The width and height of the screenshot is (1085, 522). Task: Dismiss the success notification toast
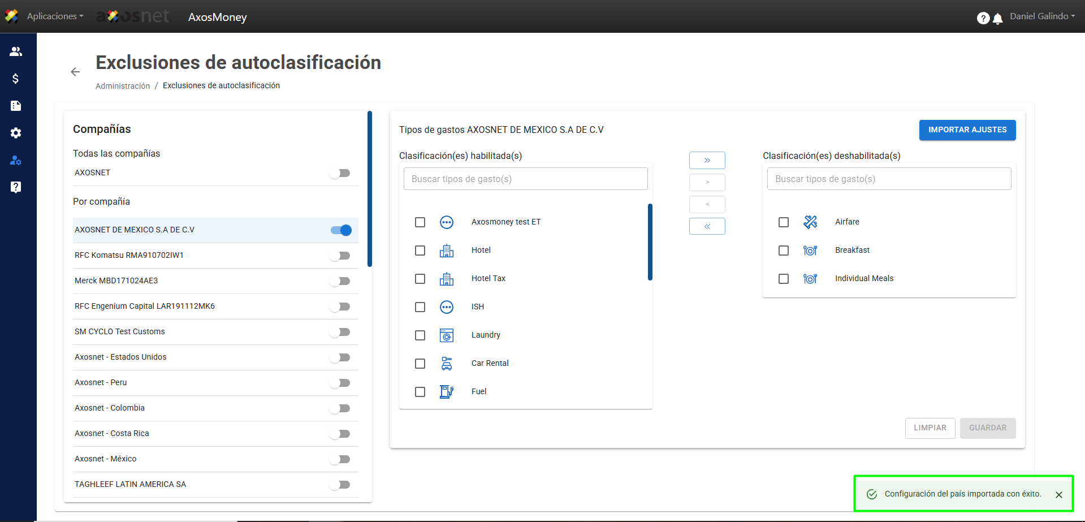(x=1058, y=495)
